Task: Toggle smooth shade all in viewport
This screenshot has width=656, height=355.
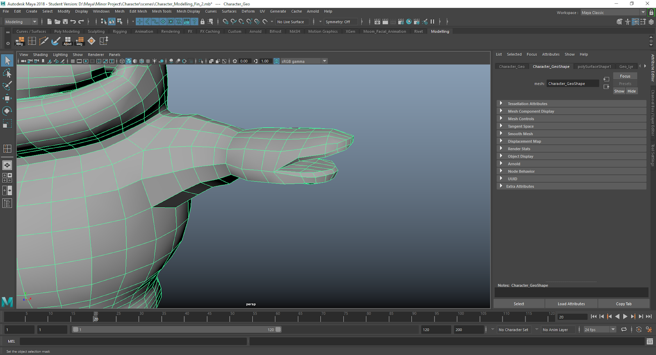Action: 128,61
